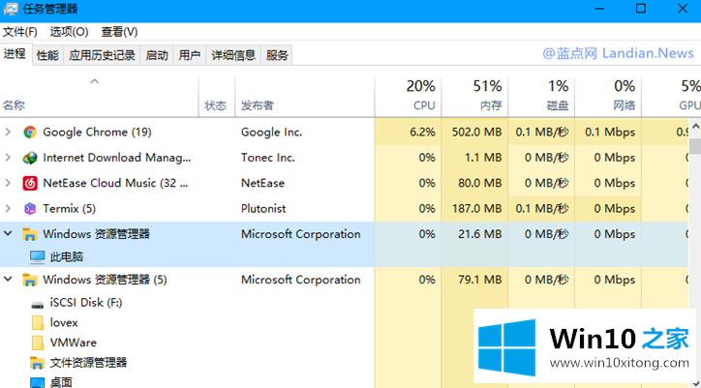Click the VMWare folder icon
The image size is (701, 388).
pyautogui.click(x=38, y=343)
